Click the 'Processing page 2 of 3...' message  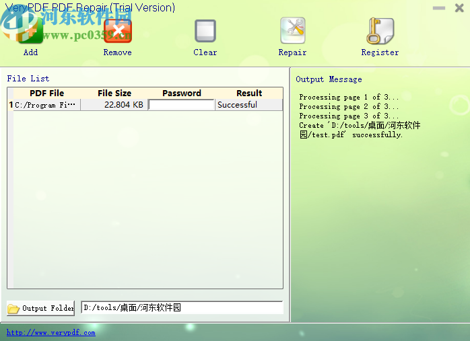pyautogui.click(x=349, y=106)
